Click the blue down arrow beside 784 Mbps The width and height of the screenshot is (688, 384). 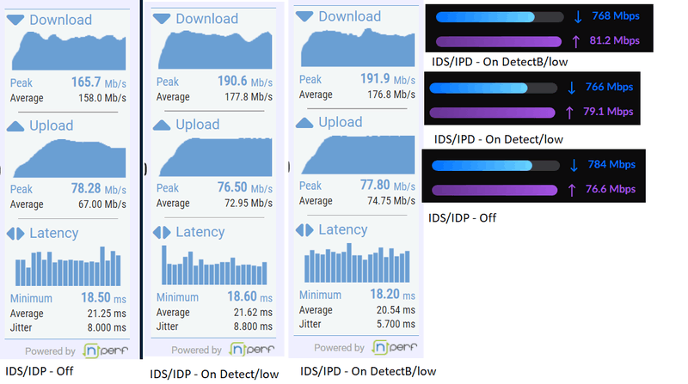coord(574,166)
